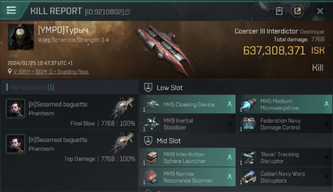Open the Final Blow participant entry

[x=69, y=112]
